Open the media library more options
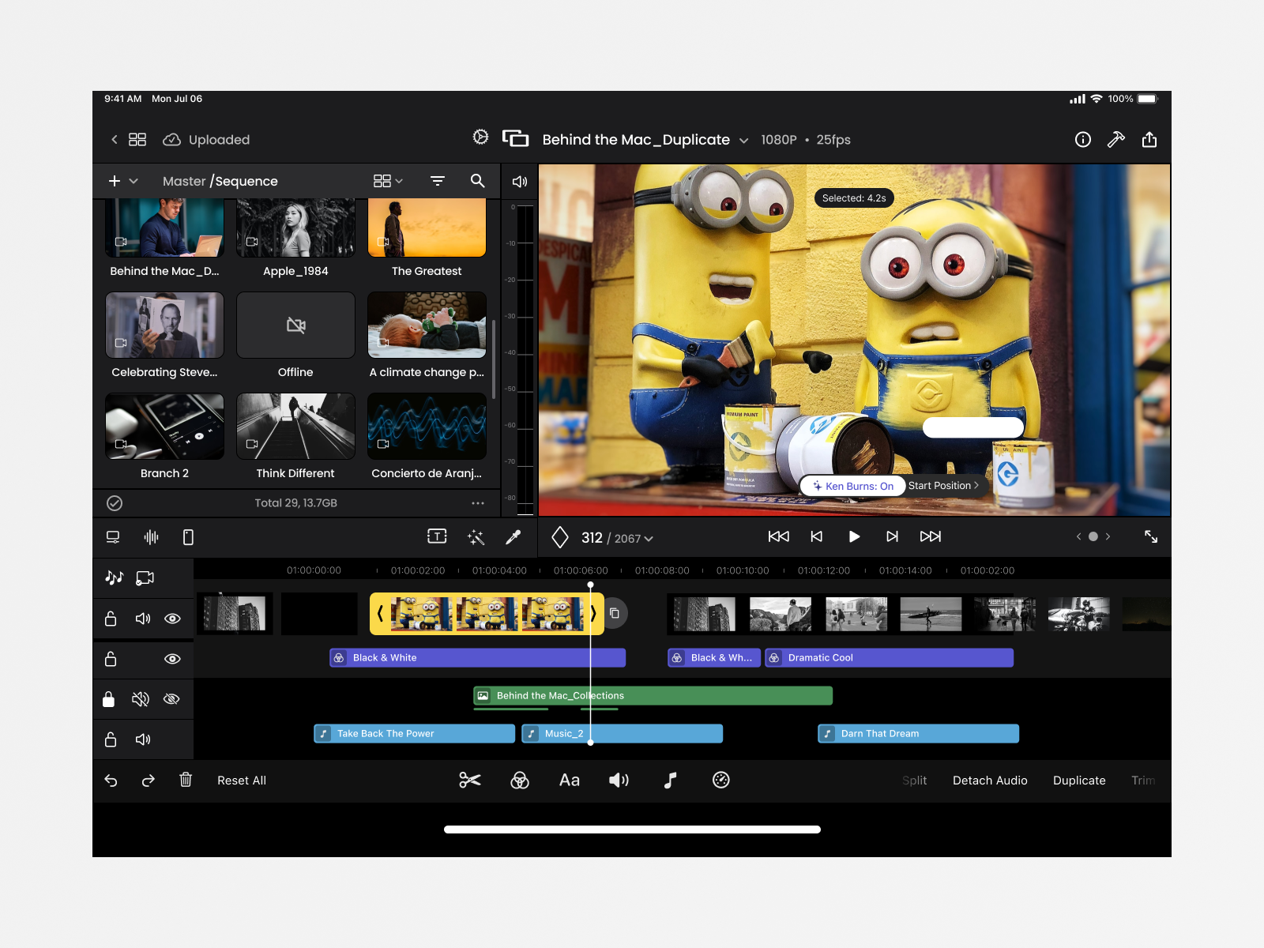This screenshot has height=948, width=1264. [x=478, y=503]
